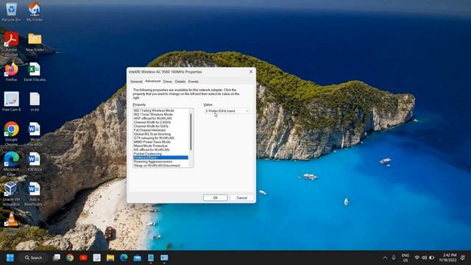This screenshot has height=265, width=471.
Task: Open the Value dropdown showing Prefer 5GHz band
Action: pos(227,111)
